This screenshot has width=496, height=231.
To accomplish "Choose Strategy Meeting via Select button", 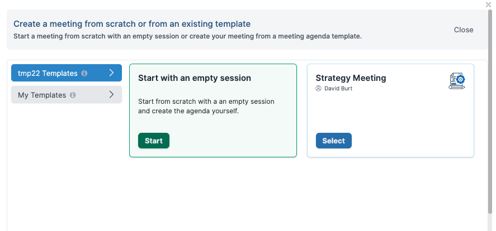I will coord(334,141).
